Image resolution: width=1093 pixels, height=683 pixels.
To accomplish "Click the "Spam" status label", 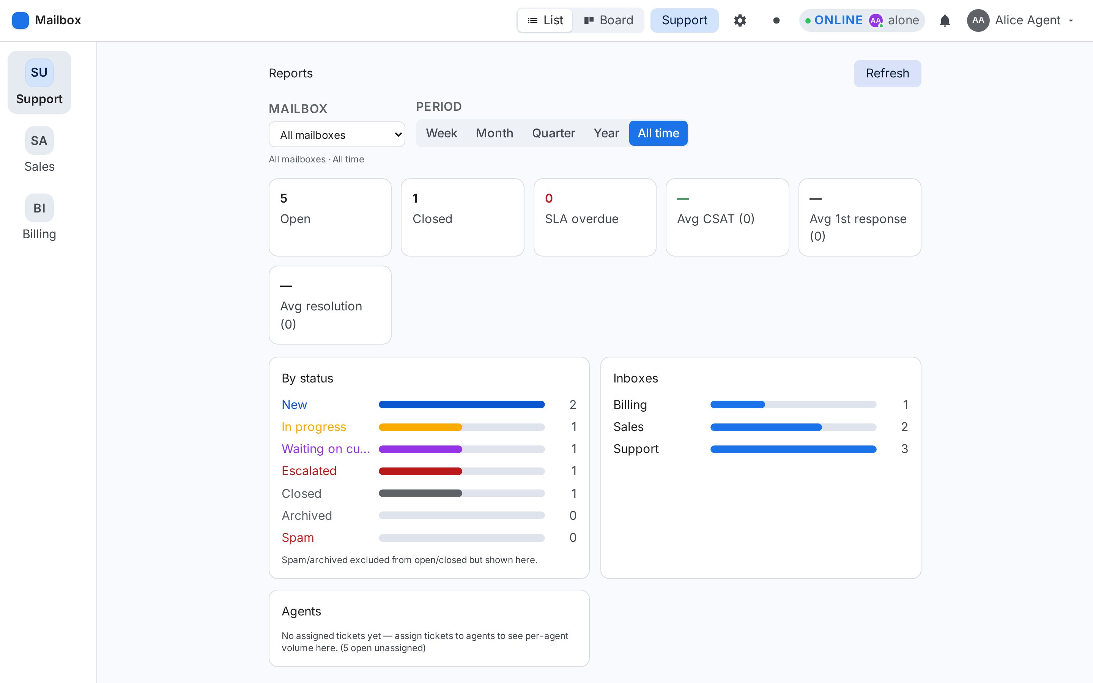I will [x=298, y=538].
